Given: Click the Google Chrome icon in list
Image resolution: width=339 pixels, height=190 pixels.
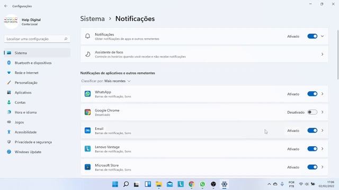Looking at the screenshot, I should 87,112.
